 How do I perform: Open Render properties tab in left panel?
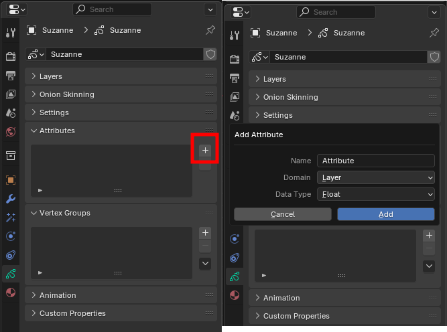[11, 56]
